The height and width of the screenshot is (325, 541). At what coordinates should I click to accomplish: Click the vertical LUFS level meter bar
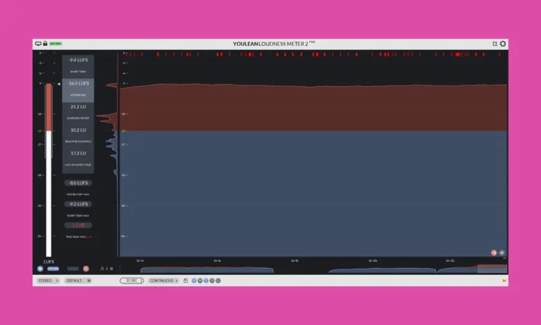pos(49,170)
